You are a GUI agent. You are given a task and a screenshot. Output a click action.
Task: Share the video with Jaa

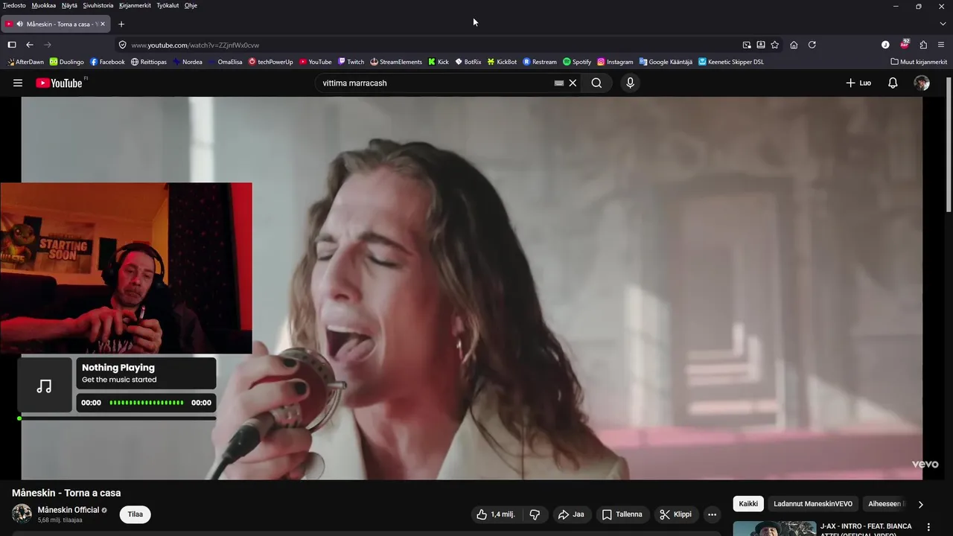pyautogui.click(x=571, y=514)
